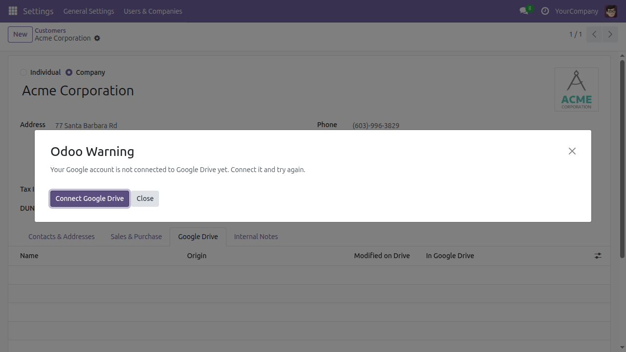Switch to Internal Notes tab

coord(256,237)
